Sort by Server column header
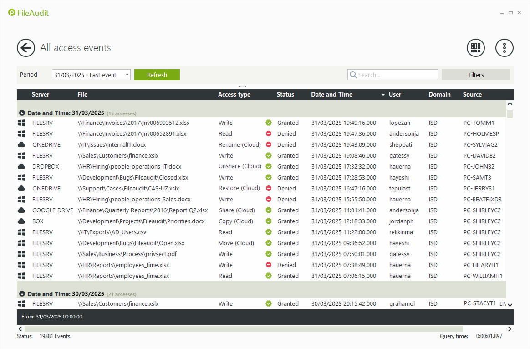 [x=41, y=95]
